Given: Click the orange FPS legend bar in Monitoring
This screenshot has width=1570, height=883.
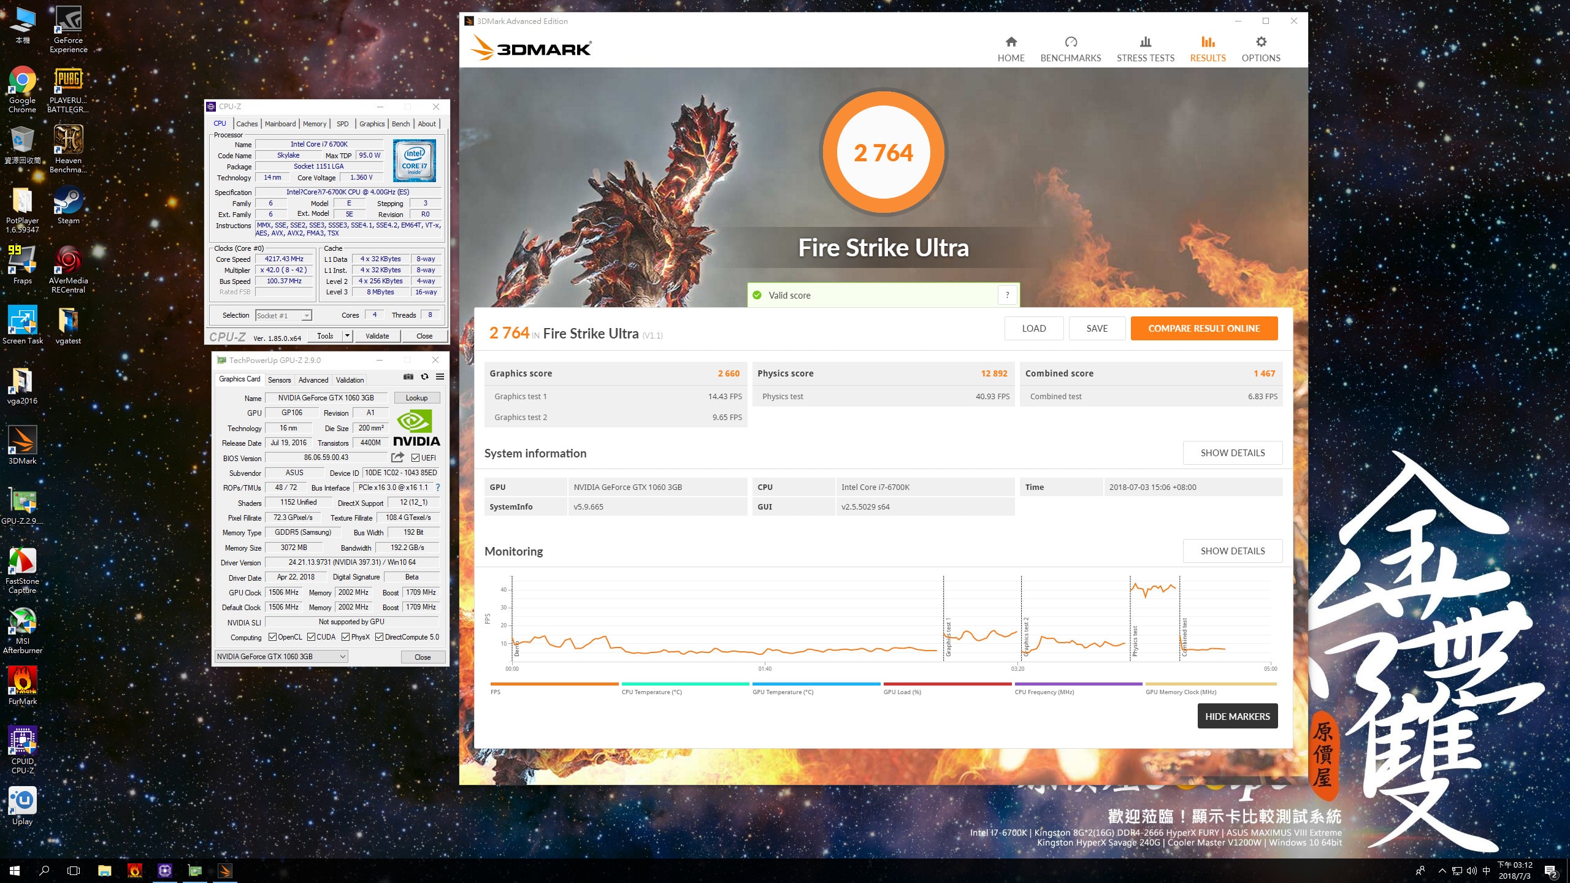Looking at the screenshot, I should tap(554, 684).
